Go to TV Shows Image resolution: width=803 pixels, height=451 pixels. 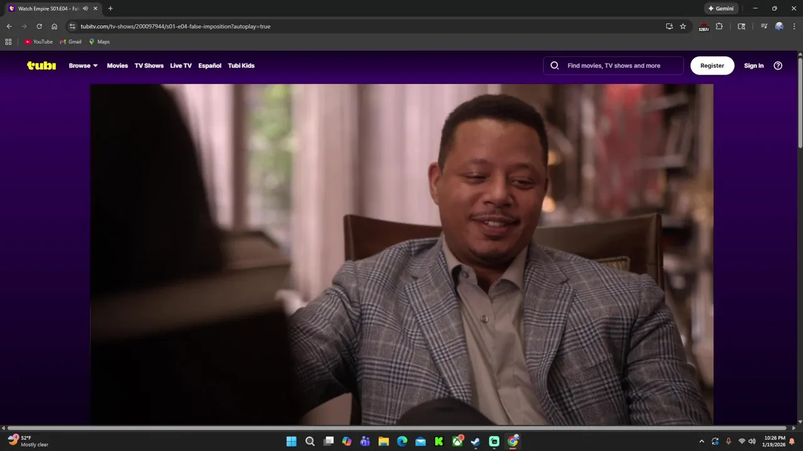149,66
